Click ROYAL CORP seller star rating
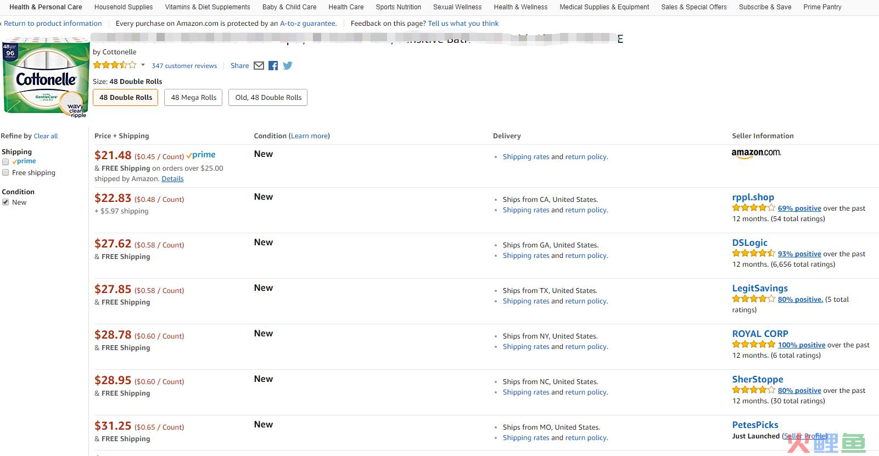 tap(753, 345)
